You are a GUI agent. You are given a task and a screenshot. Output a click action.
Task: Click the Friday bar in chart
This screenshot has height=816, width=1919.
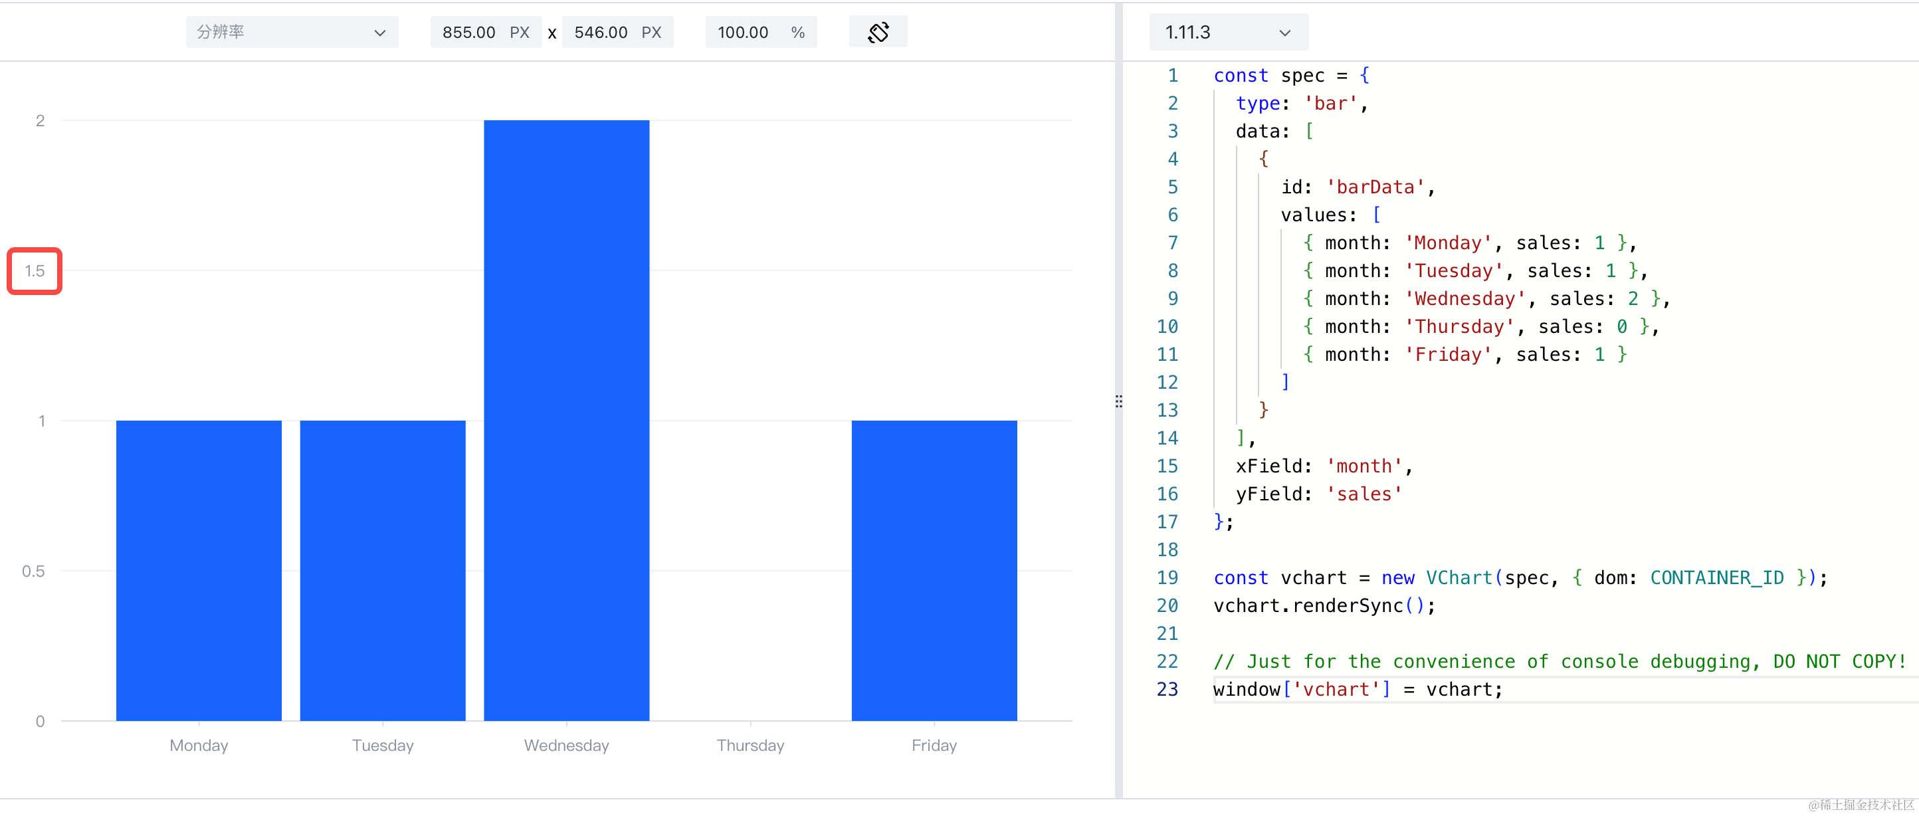[934, 570]
